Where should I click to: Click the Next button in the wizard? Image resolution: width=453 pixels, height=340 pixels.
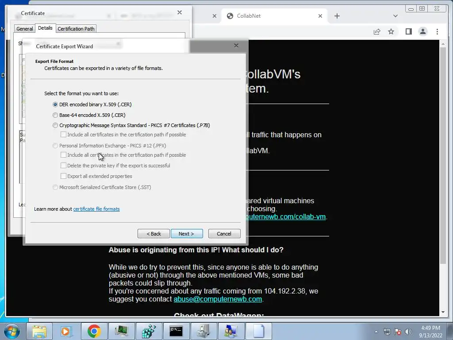tap(187, 234)
